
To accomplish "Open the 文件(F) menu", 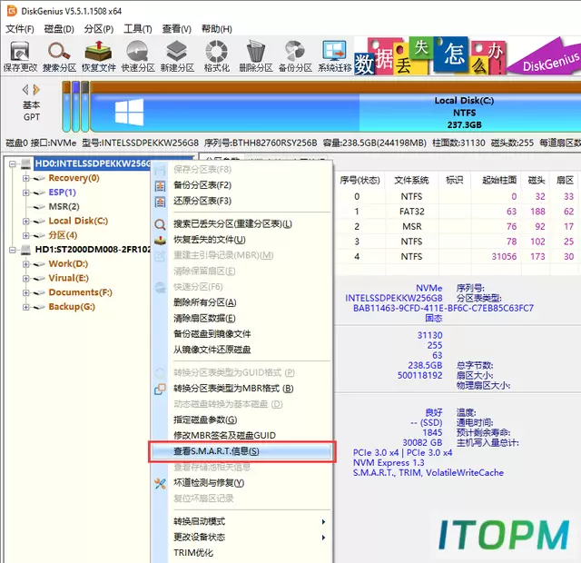I will 20,29.
